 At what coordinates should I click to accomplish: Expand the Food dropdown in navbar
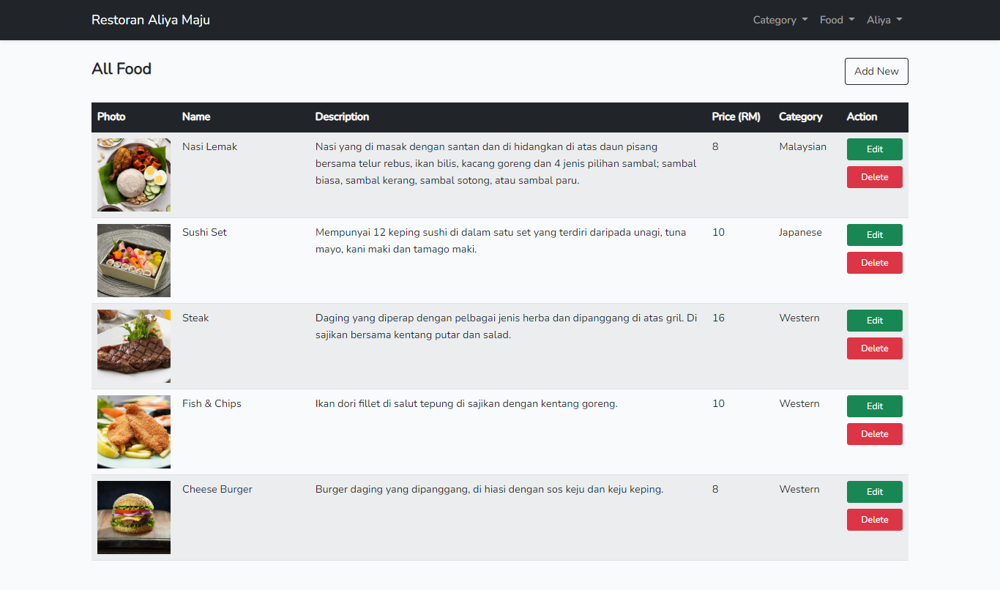[x=837, y=20]
